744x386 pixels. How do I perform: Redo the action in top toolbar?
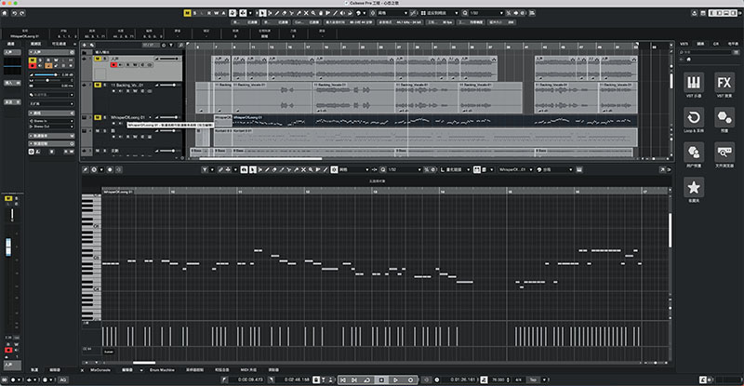point(21,13)
